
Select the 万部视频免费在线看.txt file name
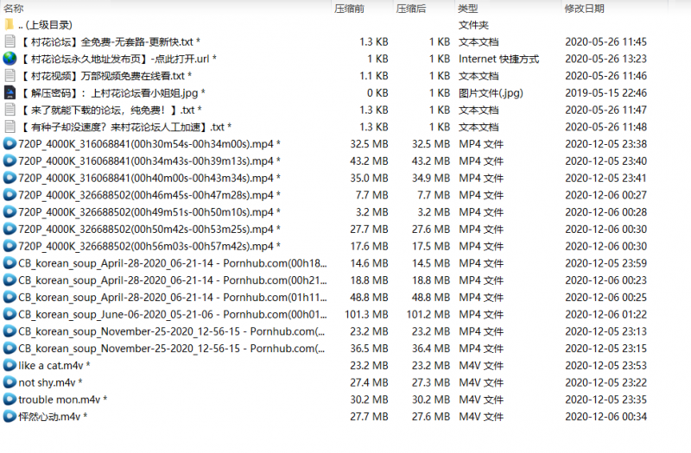click(x=105, y=76)
